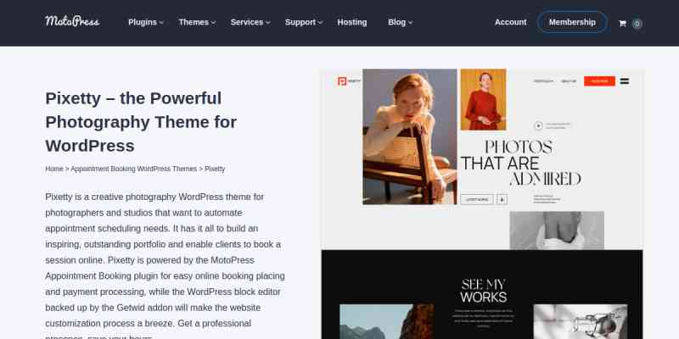Click the red button in preview header

(x=599, y=81)
